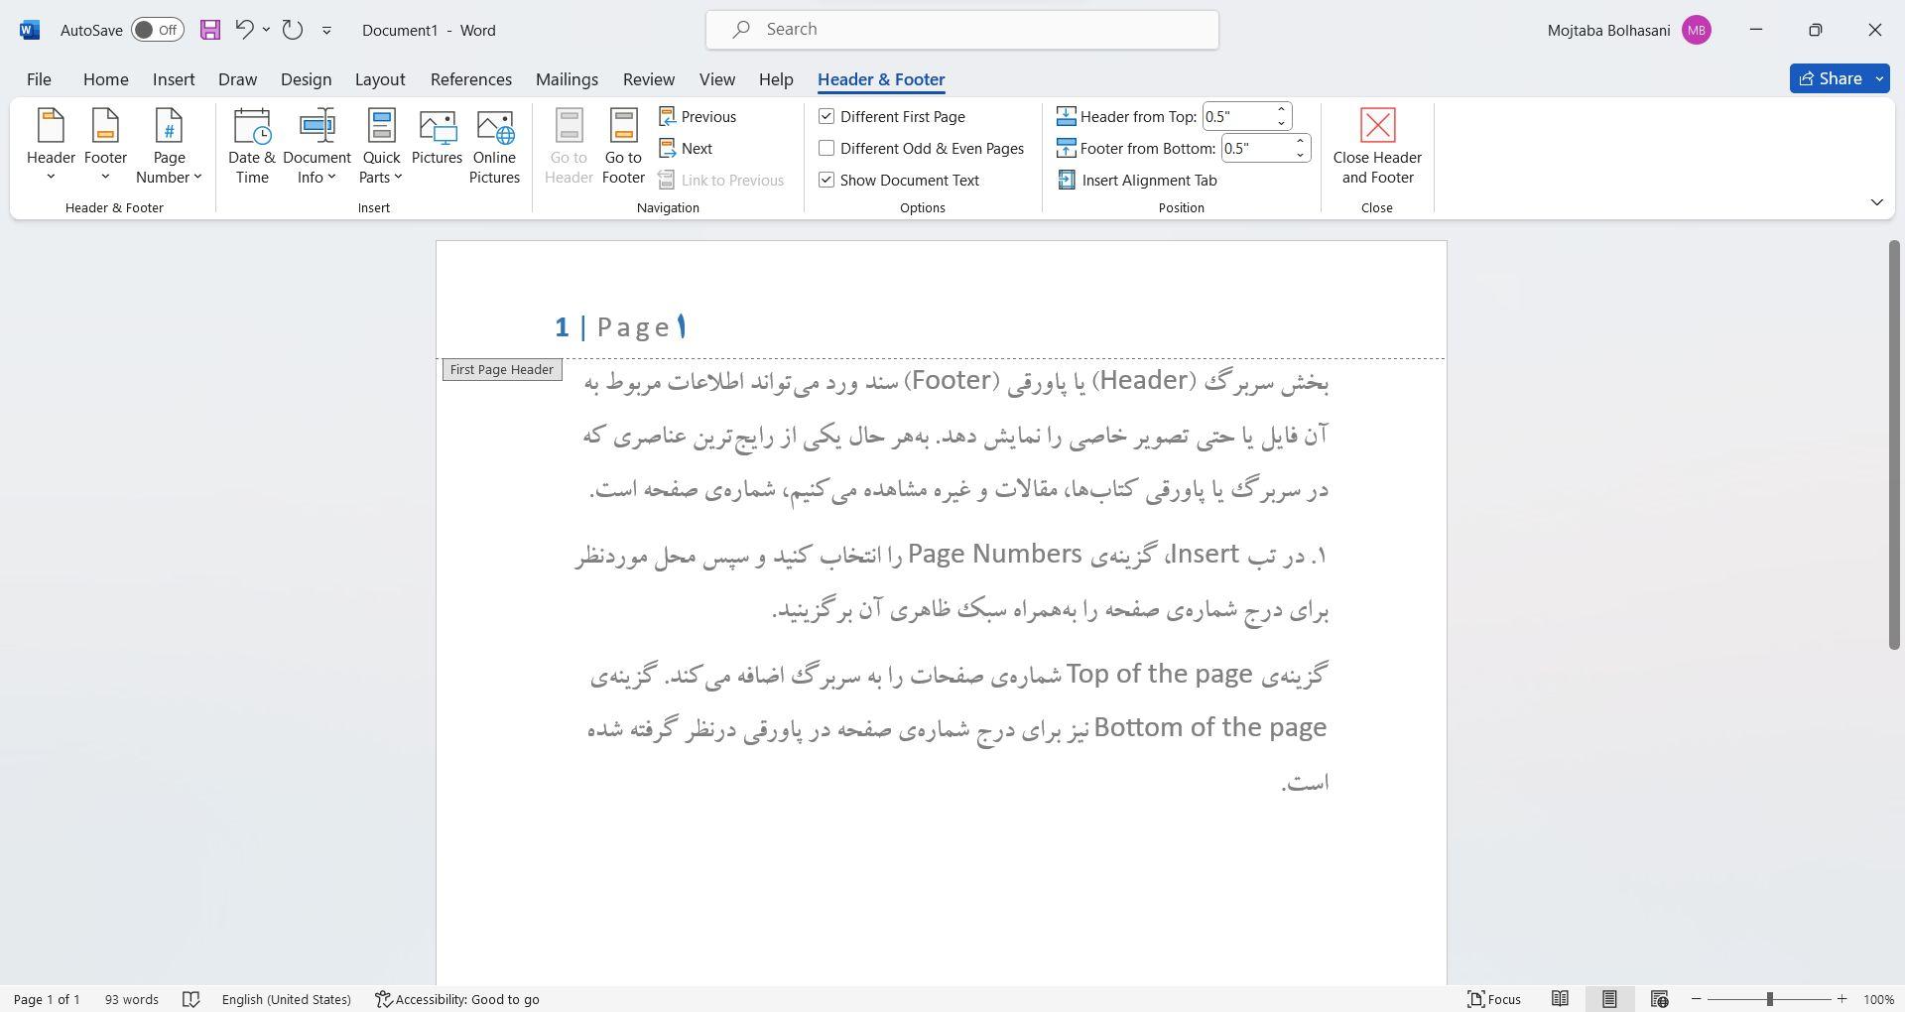Open the Review tab
Screen dimensions: 1905x1012
pos(649,79)
